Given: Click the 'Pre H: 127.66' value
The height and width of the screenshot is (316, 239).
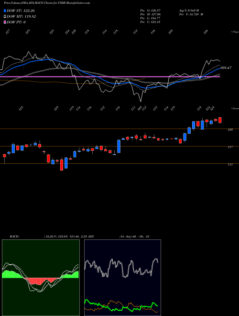Looking at the screenshot, I should point(150,14).
